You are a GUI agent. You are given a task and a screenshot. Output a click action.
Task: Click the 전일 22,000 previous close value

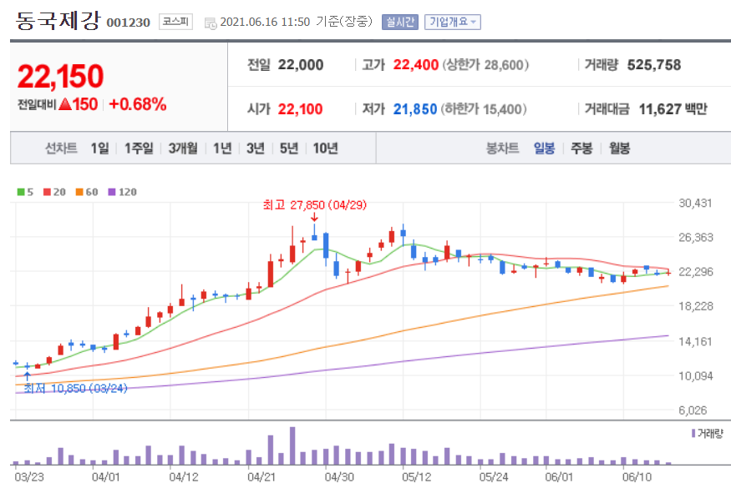301,65
